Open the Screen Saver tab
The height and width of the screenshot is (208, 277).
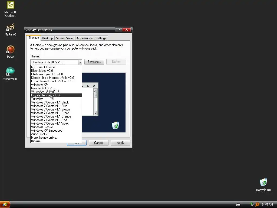coord(65,38)
